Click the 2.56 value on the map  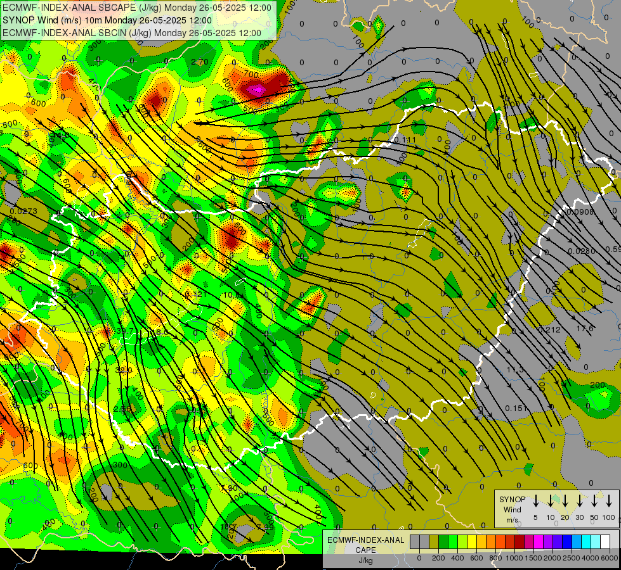tap(122, 408)
